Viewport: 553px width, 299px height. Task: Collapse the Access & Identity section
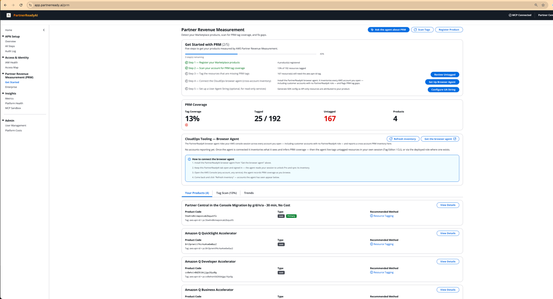click(x=3, y=57)
